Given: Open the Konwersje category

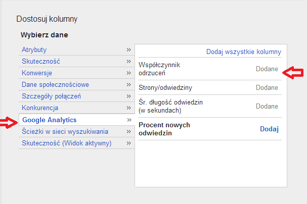Looking at the screenshot, I should pos(37,73).
